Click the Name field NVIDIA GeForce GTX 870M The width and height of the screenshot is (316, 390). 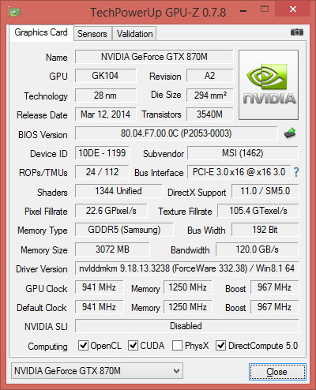[154, 57]
